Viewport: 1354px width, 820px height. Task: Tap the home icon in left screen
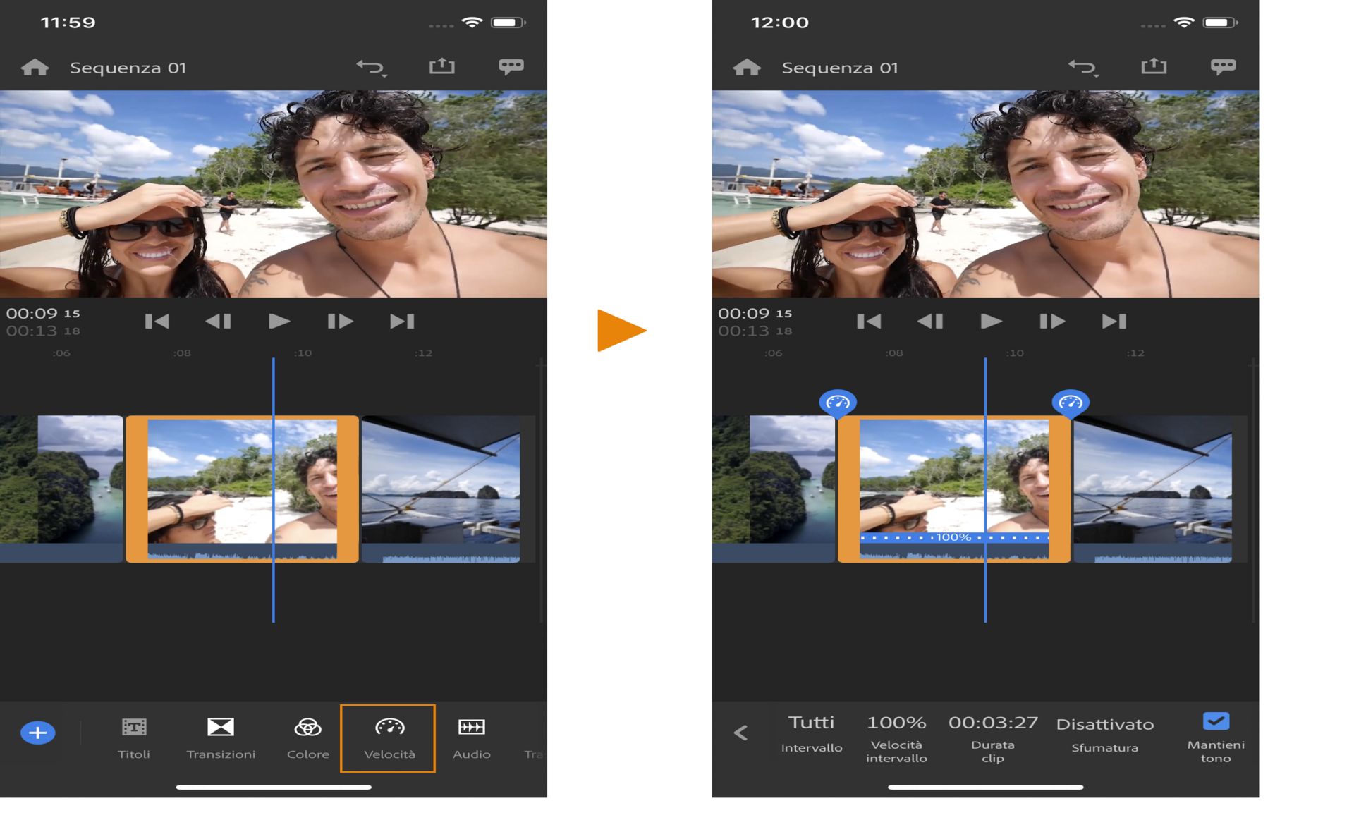pos(35,68)
